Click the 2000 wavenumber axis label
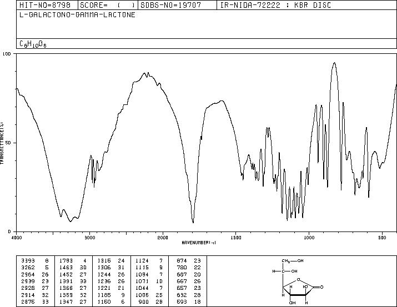 pos(163,238)
